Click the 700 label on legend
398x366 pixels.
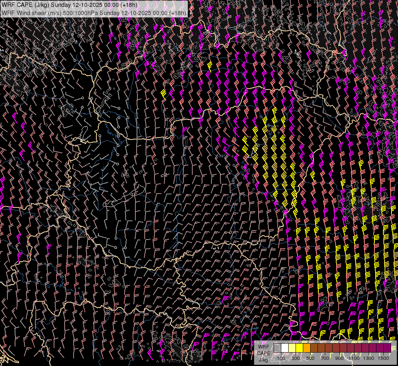(x=325, y=359)
